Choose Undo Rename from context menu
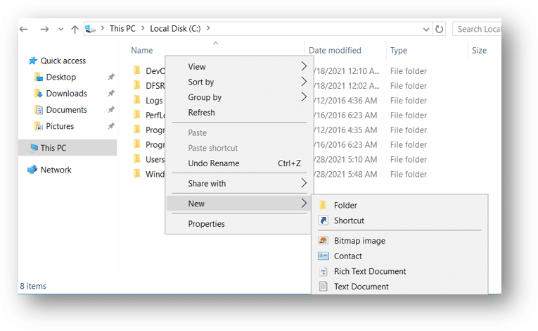Image resolution: width=538 pixels, height=331 pixels. [238, 163]
